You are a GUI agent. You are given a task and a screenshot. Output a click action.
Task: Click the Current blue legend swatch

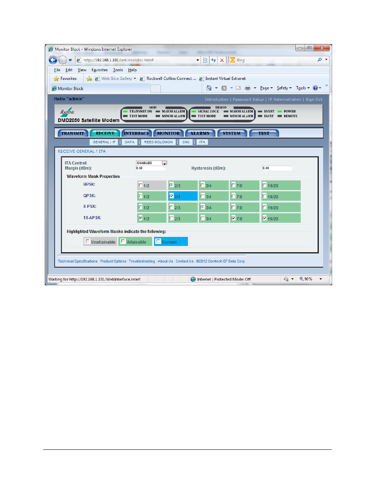171,242
